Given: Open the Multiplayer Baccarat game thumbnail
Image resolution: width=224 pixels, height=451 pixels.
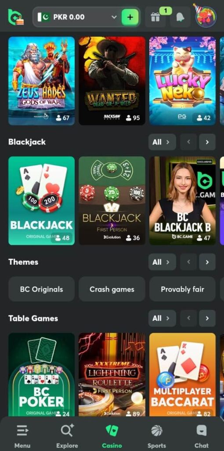Looking at the screenshot, I should [182, 375].
